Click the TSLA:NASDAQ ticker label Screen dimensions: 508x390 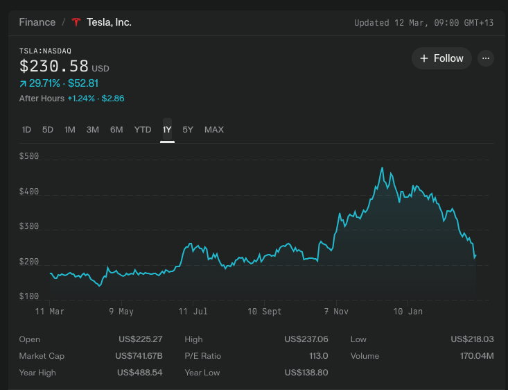pos(45,51)
